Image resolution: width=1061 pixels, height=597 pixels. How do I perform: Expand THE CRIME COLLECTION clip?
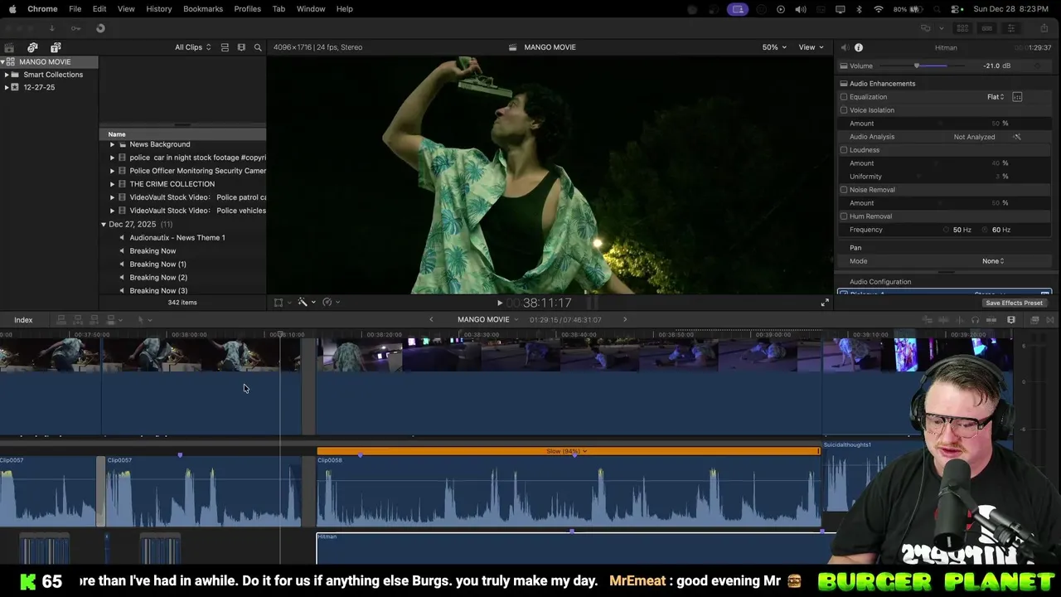[112, 184]
